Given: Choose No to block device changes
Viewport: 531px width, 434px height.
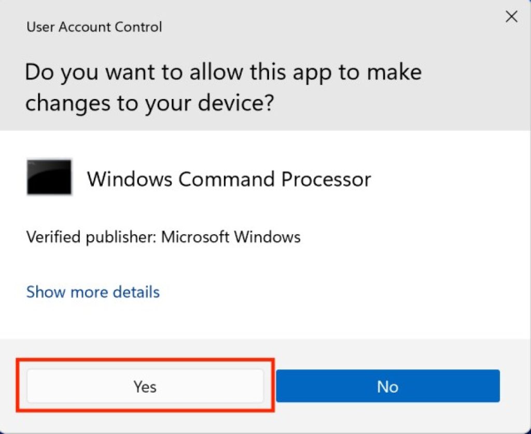Looking at the screenshot, I should click(x=387, y=386).
